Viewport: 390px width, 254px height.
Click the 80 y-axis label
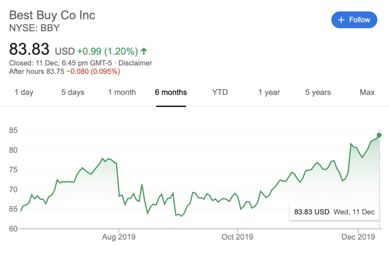pos(13,150)
